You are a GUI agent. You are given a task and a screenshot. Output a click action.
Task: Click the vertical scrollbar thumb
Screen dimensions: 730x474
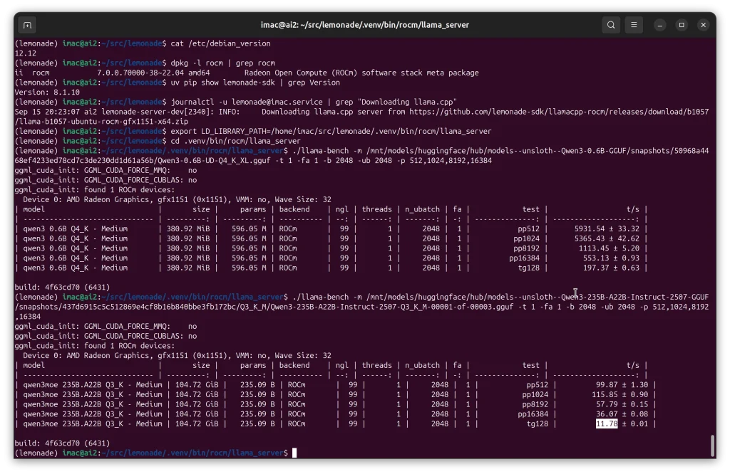pos(712,446)
